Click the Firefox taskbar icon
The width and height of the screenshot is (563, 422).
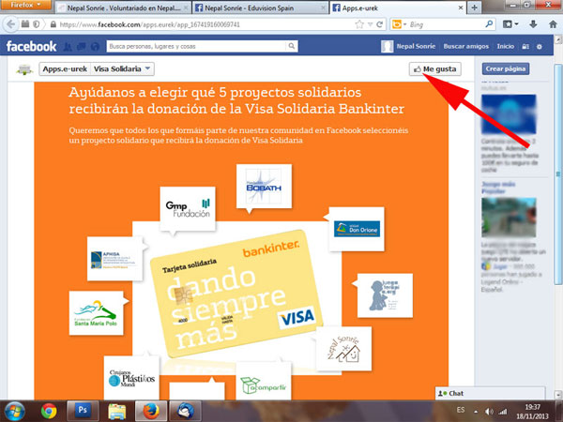click(151, 411)
